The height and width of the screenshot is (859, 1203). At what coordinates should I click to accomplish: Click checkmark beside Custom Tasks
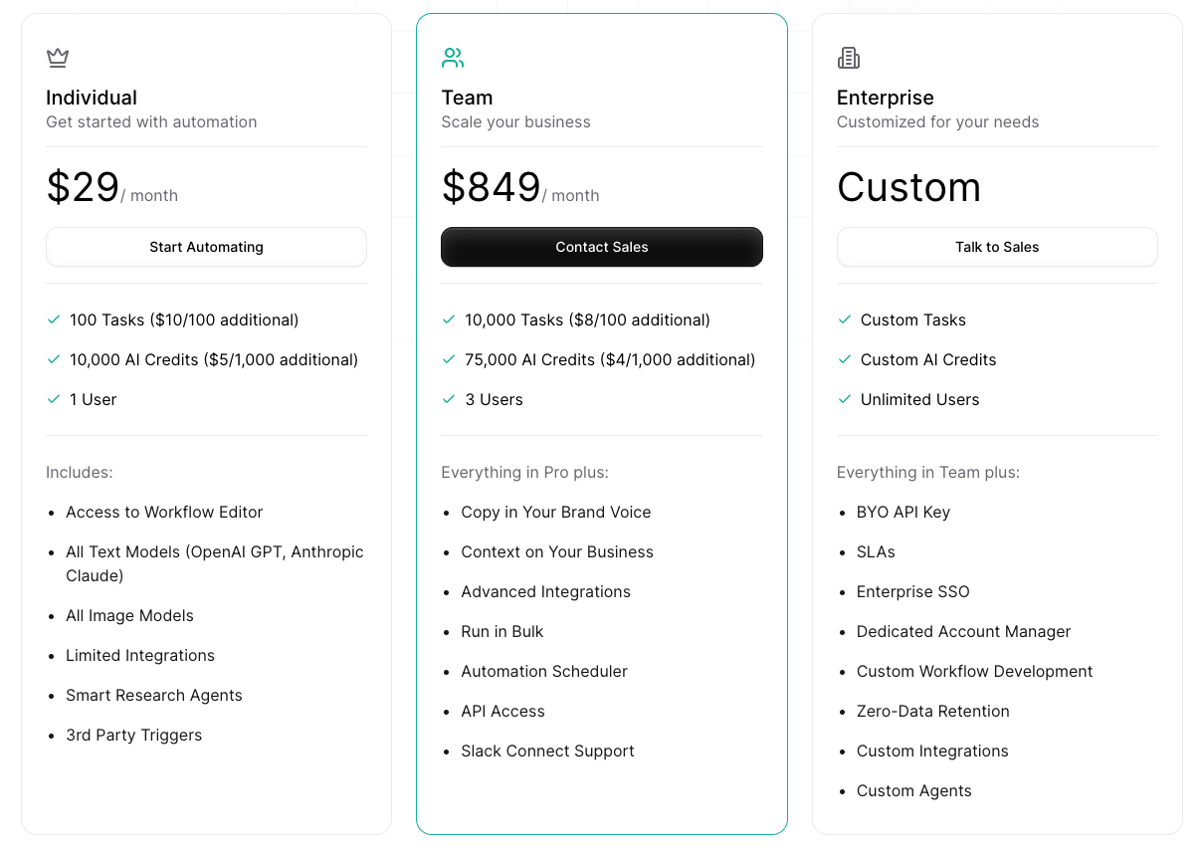[845, 320]
